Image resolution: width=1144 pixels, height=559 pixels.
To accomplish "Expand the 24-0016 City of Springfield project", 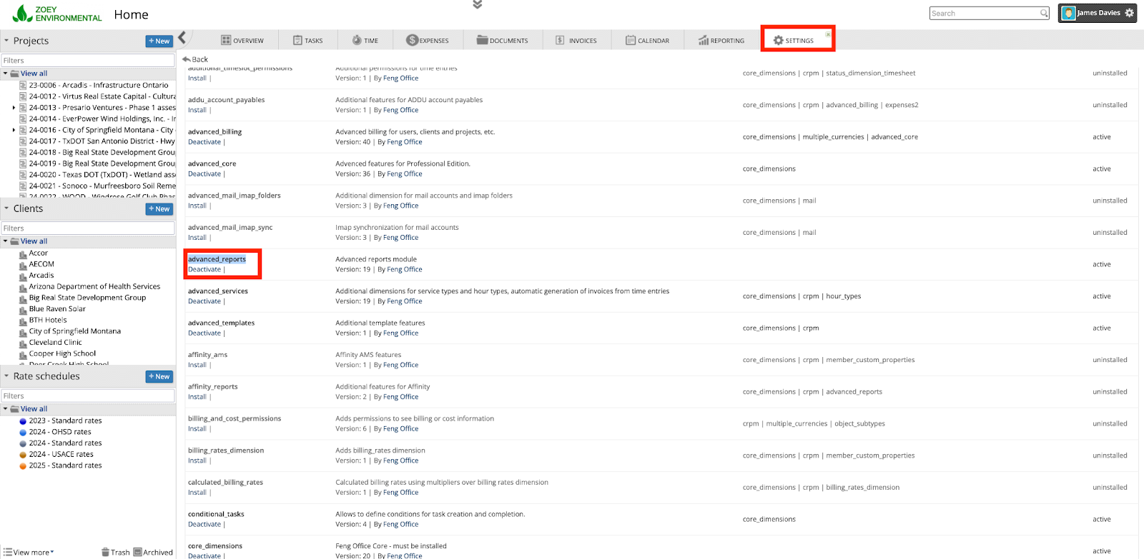I will tap(14, 130).
